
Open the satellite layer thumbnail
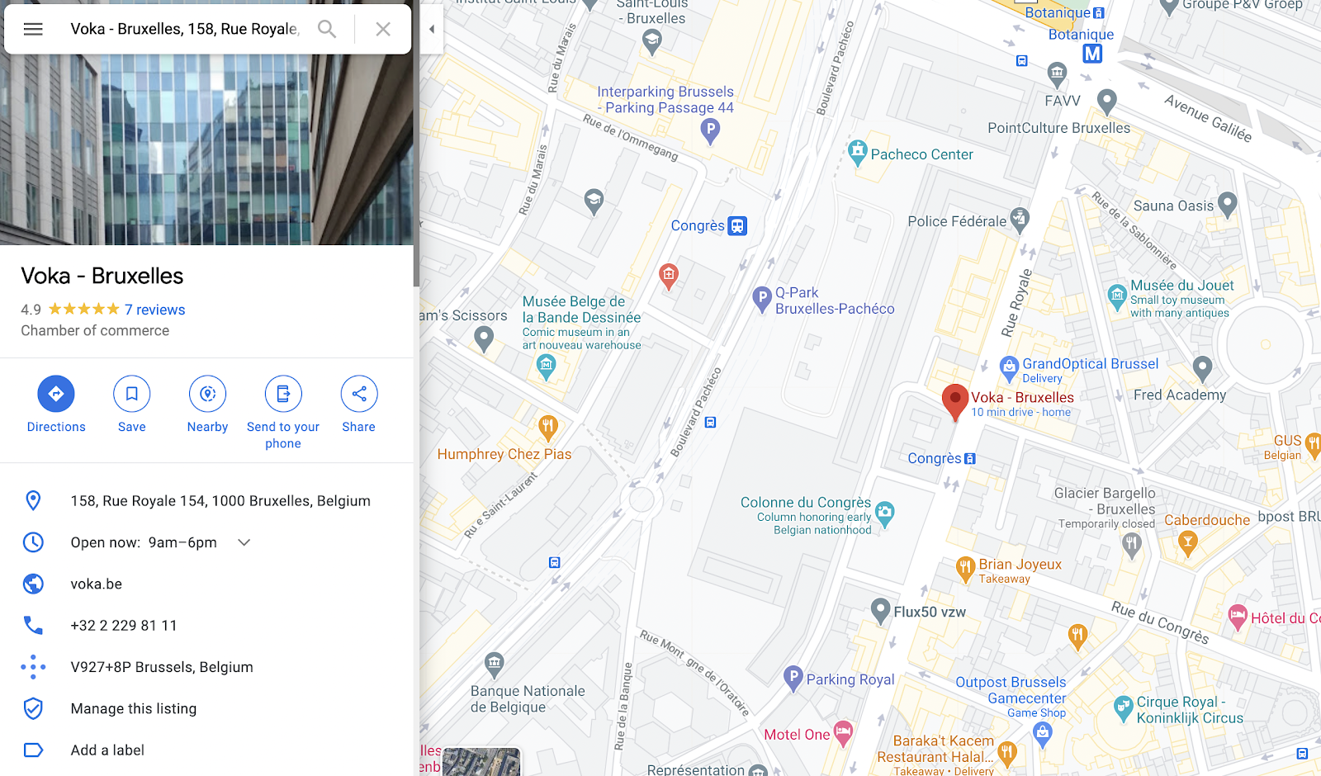[x=481, y=762]
